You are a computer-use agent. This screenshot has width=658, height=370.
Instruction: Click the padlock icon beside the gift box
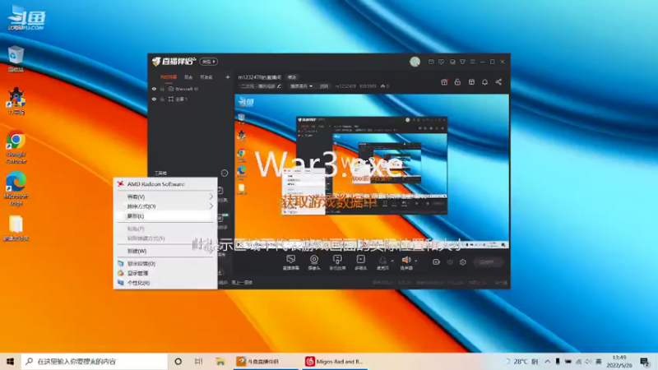point(457,81)
